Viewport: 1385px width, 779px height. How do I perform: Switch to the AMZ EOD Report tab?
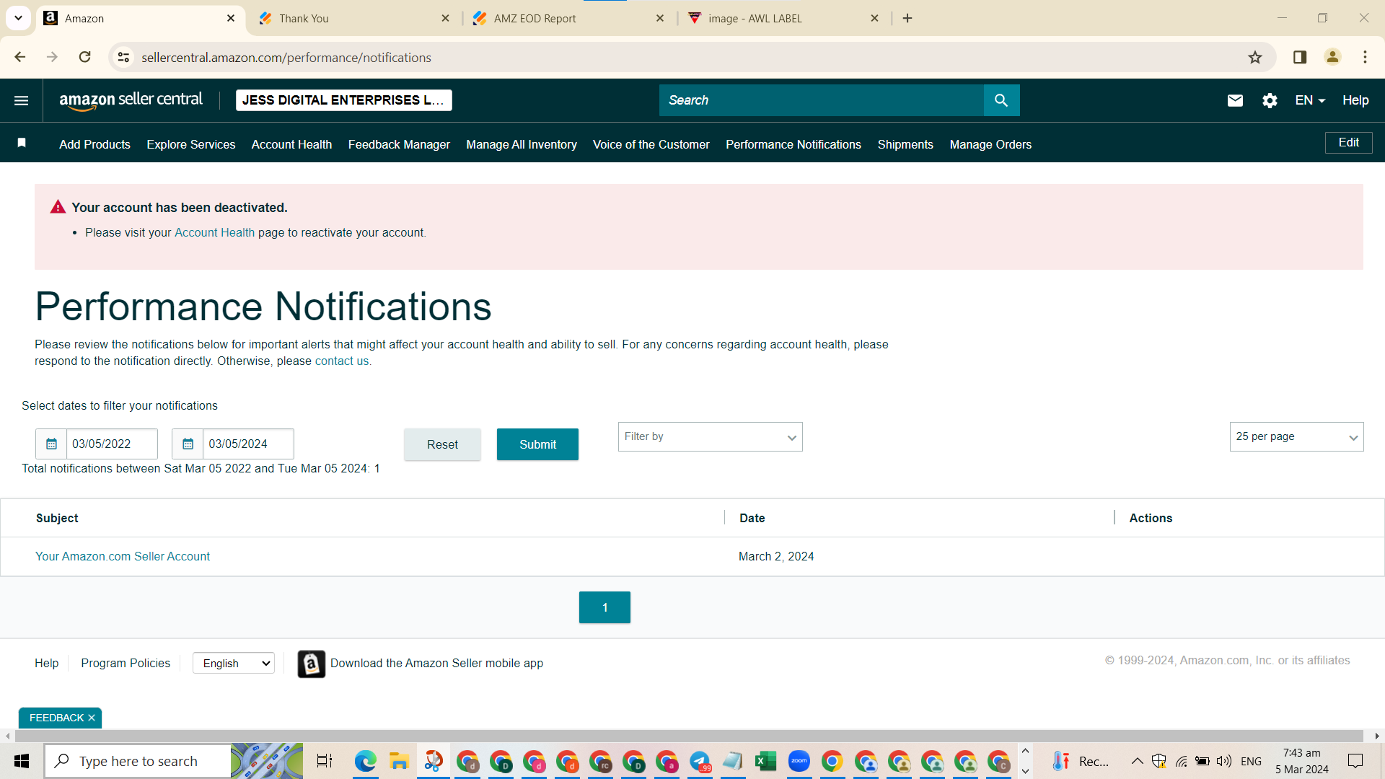click(568, 18)
